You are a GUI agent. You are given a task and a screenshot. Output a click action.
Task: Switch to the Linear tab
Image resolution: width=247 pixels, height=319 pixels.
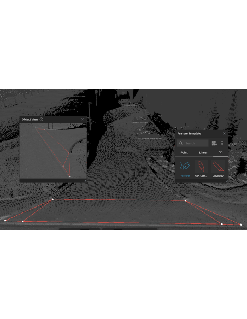coord(203,153)
